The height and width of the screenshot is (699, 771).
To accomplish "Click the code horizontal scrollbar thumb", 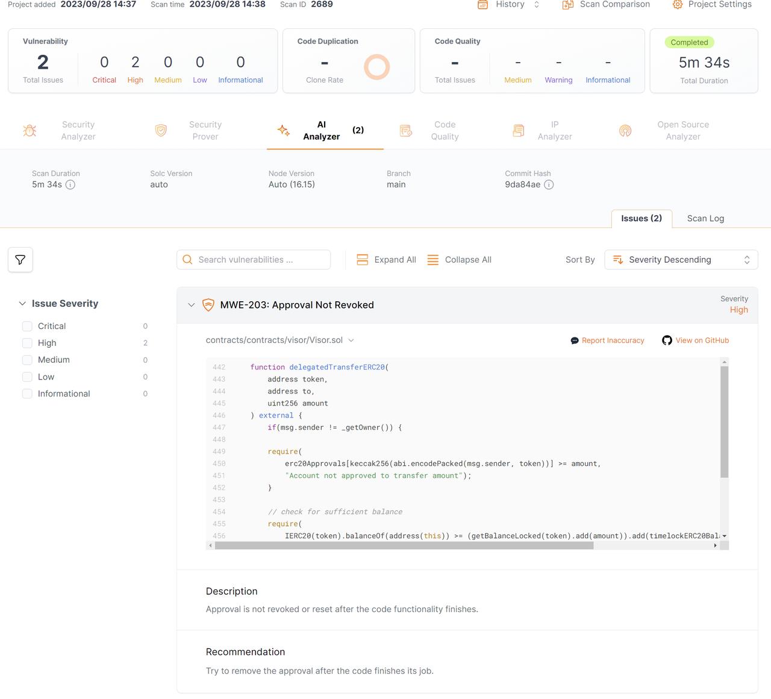I will click(404, 545).
